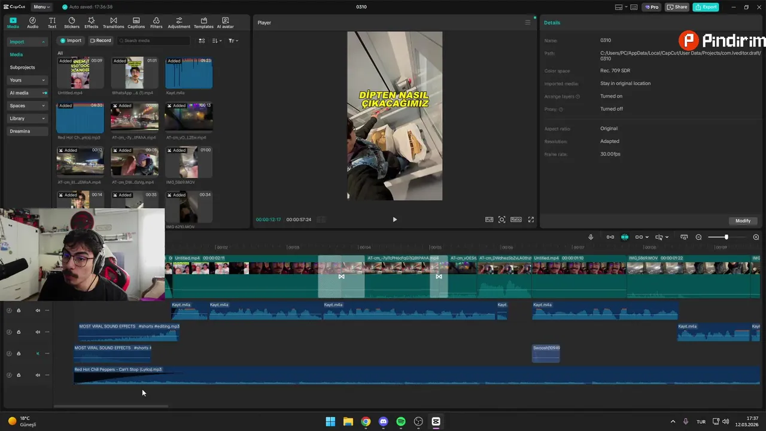The height and width of the screenshot is (431, 766).
Task: Zoom in the timeline with plus icon
Action: tap(756, 237)
